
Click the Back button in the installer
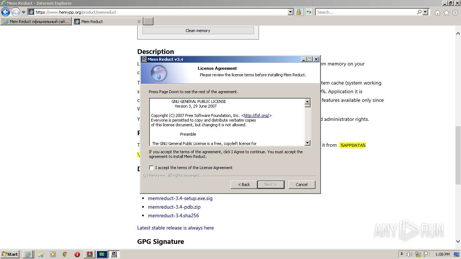coord(244,185)
